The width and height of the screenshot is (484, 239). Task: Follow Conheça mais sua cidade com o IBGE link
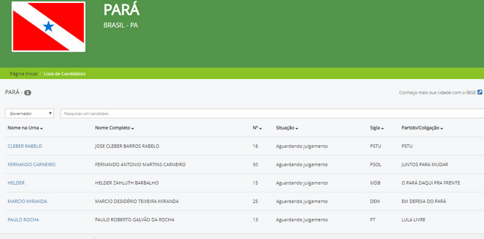click(437, 93)
